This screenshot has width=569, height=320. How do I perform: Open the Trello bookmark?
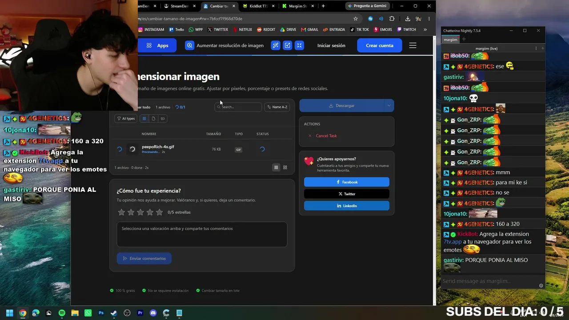[x=176, y=30]
